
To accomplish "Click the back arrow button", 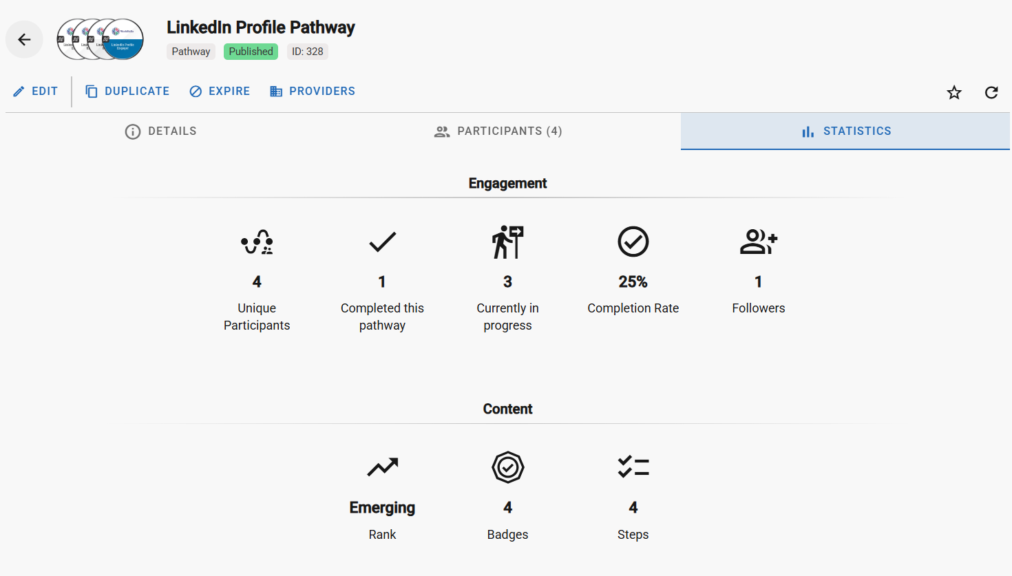I will pyautogui.click(x=24, y=40).
